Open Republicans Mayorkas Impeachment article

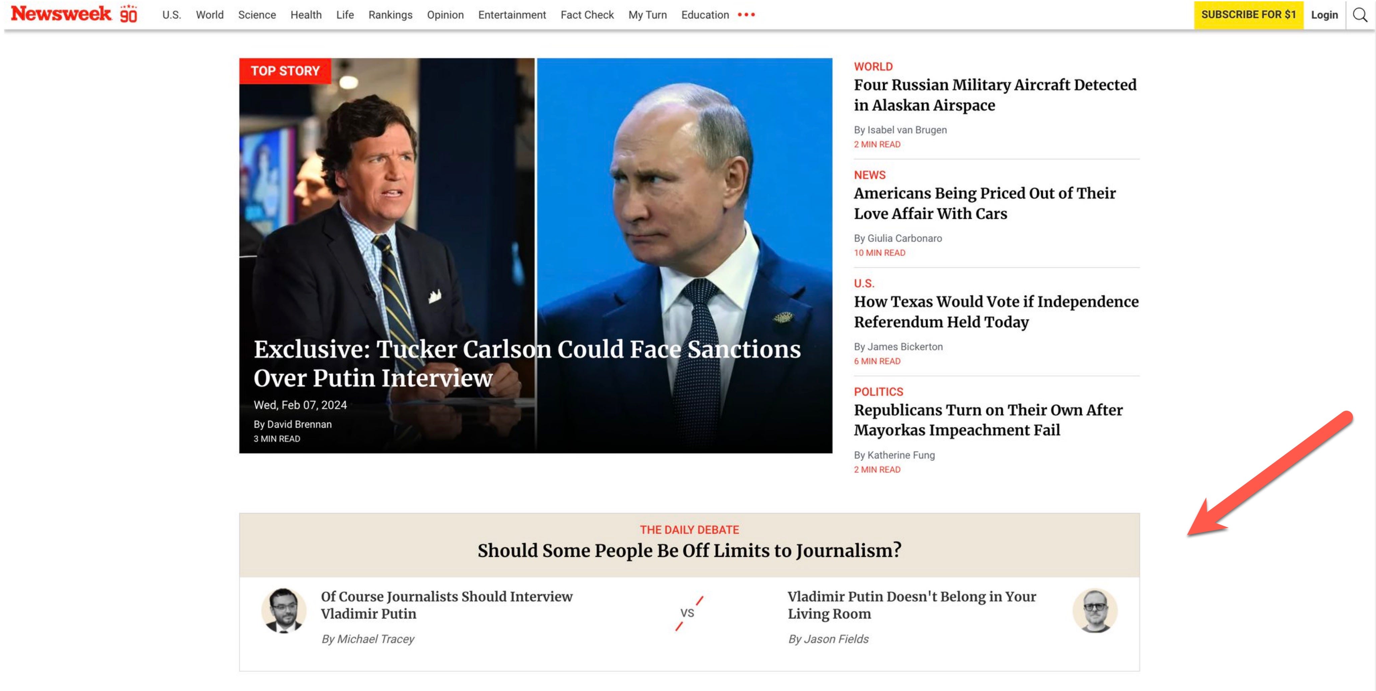pos(988,420)
